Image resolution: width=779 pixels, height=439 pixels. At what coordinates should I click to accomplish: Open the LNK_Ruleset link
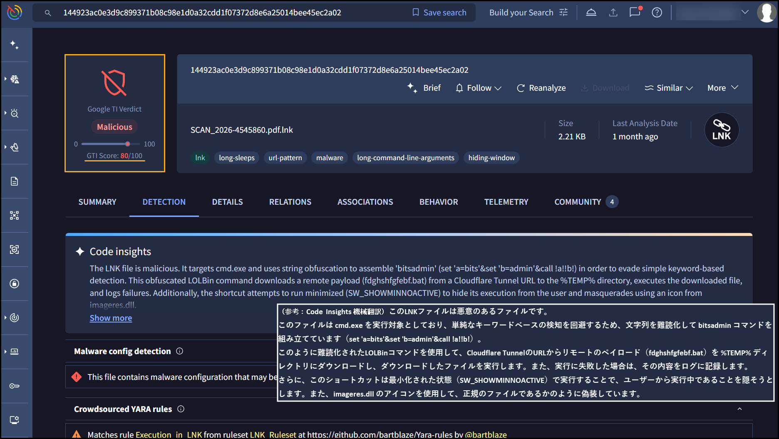click(273, 435)
